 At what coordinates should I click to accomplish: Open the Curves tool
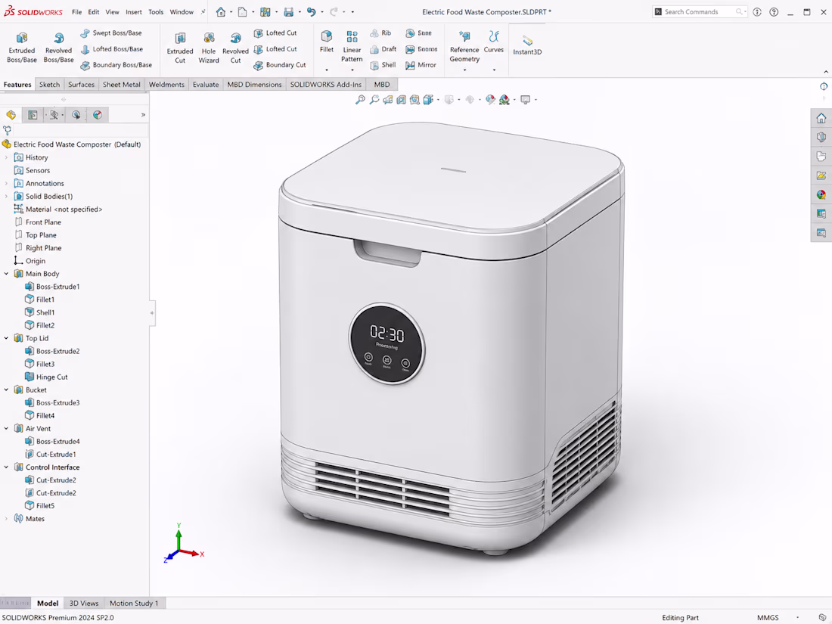[x=493, y=42]
